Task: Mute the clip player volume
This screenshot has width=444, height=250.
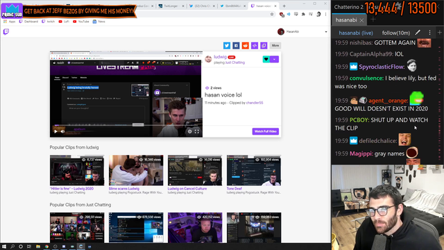Action: point(62,131)
